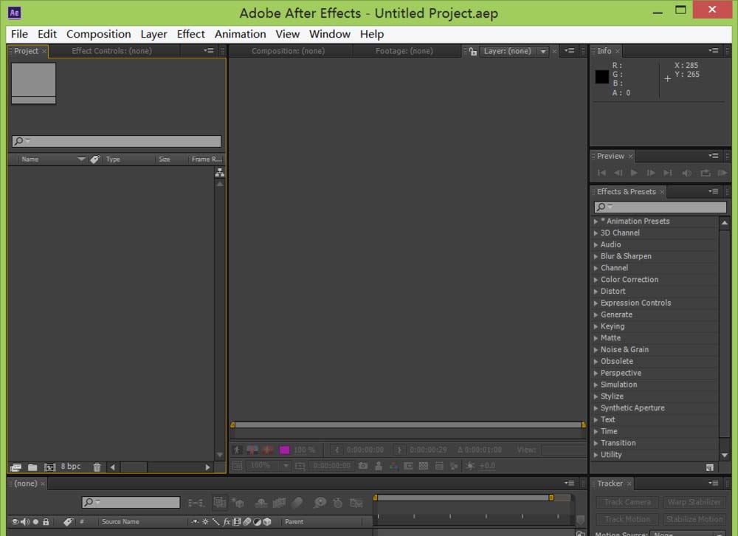
Task: Toggle the transparency grid in the viewer
Action: [424, 466]
